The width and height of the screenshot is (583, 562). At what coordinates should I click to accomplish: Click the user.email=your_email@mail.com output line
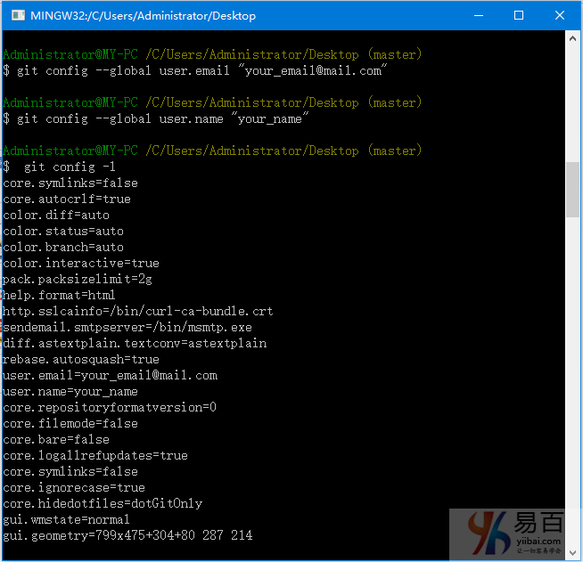(x=111, y=375)
